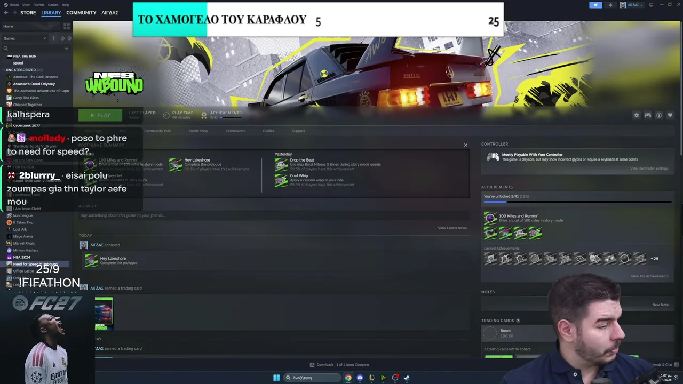Open the View menu

(x=26, y=5)
